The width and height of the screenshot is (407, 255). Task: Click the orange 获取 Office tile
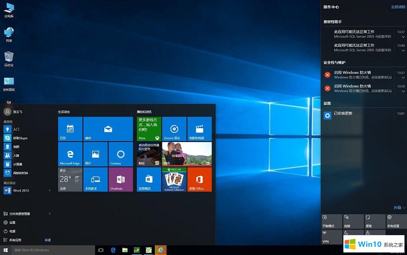pos(199,180)
